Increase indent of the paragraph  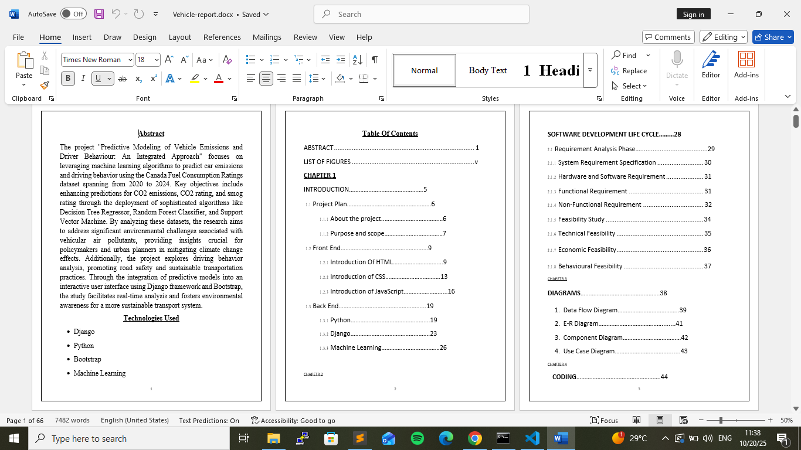(340, 60)
